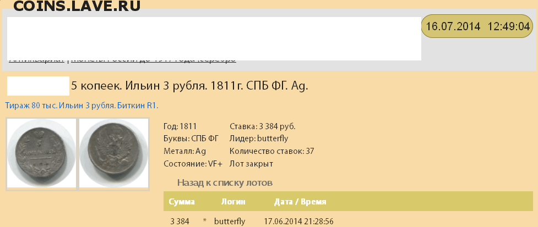Open the coin obverse thumbnail showing 5 kopeks
Screen dimensions: 538x227
coord(41,153)
